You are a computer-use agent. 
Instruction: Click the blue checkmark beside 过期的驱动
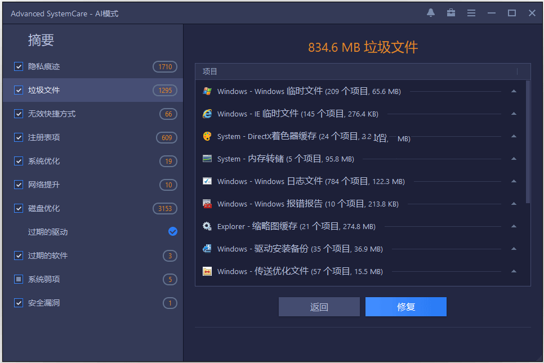click(x=173, y=232)
